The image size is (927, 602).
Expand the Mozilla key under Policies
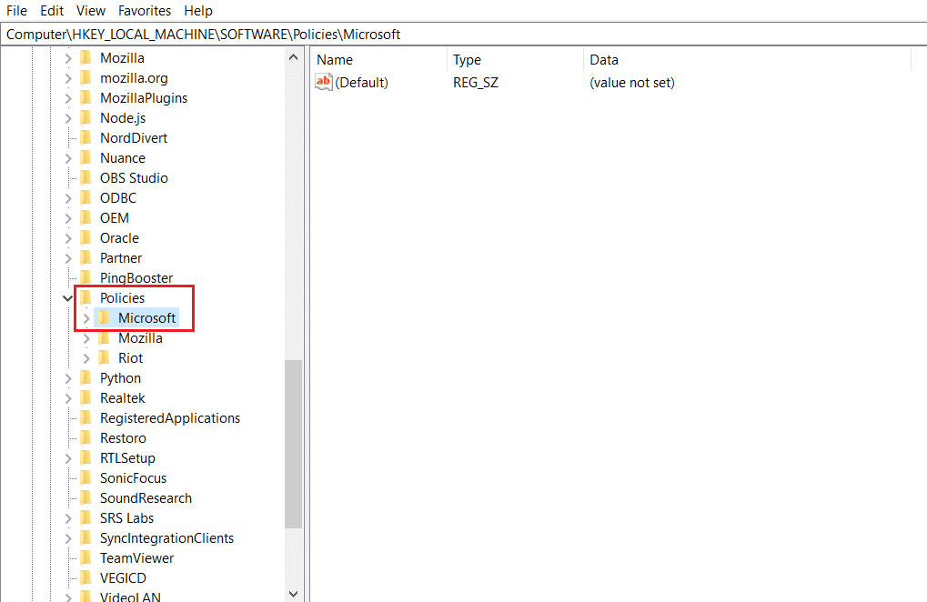tap(86, 338)
